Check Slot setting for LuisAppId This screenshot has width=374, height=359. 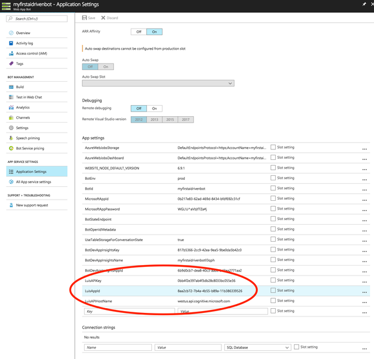[x=273, y=290]
